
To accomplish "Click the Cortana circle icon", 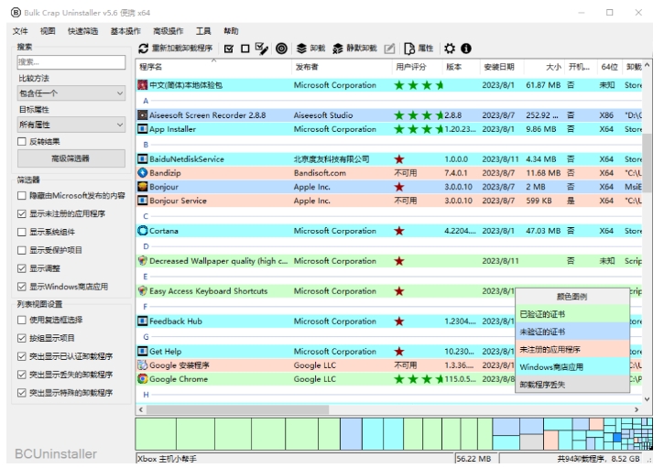I will [143, 231].
